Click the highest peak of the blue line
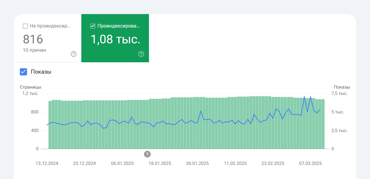Image resolution: width=370 pixels, height=179 pixels. pyautogui.click(x=304, y=97)
